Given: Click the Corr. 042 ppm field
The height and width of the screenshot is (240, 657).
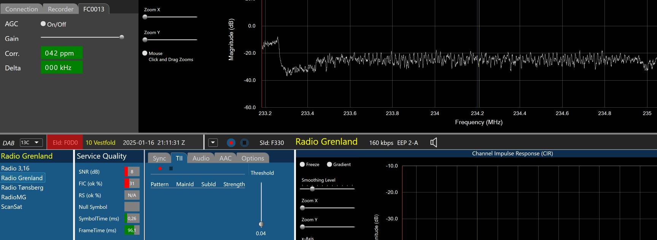Looking at the screenshot, I should pos(62,53).
